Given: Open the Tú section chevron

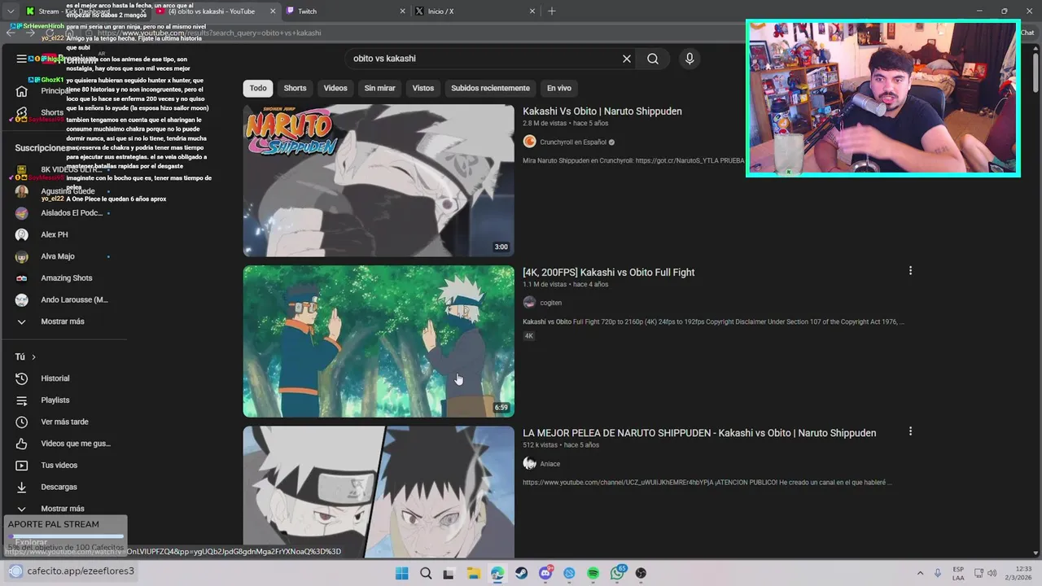Looking at the screenshot, I should click(x=33, y=356).
